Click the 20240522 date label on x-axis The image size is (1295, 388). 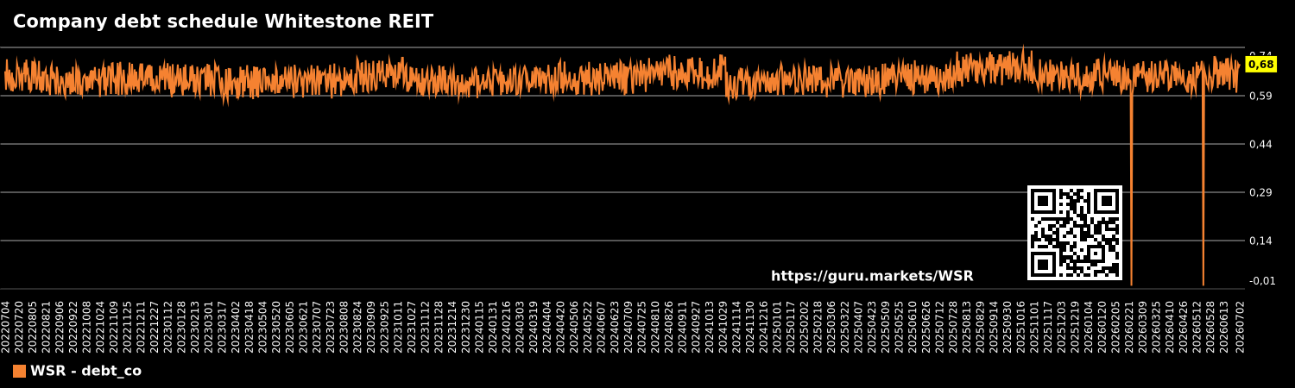[x=589, y=327]
